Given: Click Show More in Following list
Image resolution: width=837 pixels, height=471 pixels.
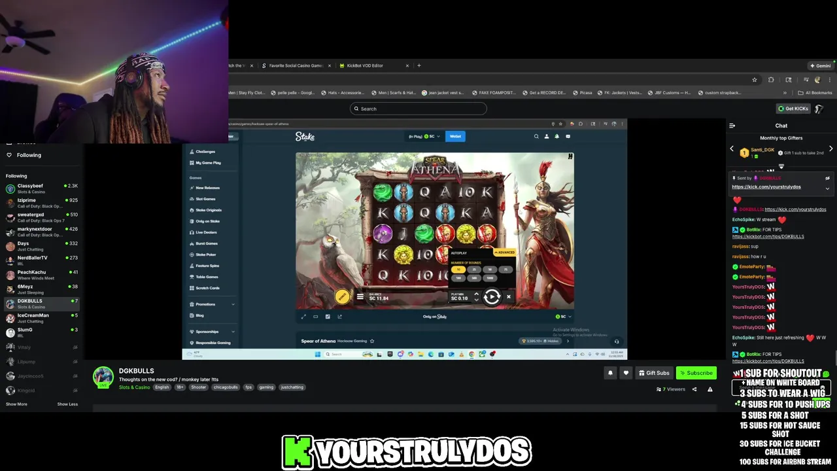Looking at the screenshot, I should click(16, 404).
